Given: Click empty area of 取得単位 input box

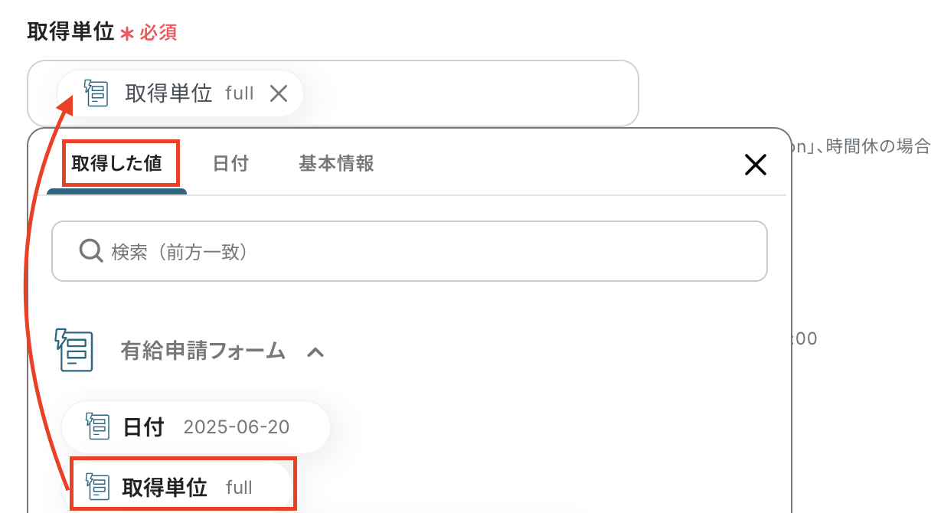Looking at the screenshot, I should [475, 93].
